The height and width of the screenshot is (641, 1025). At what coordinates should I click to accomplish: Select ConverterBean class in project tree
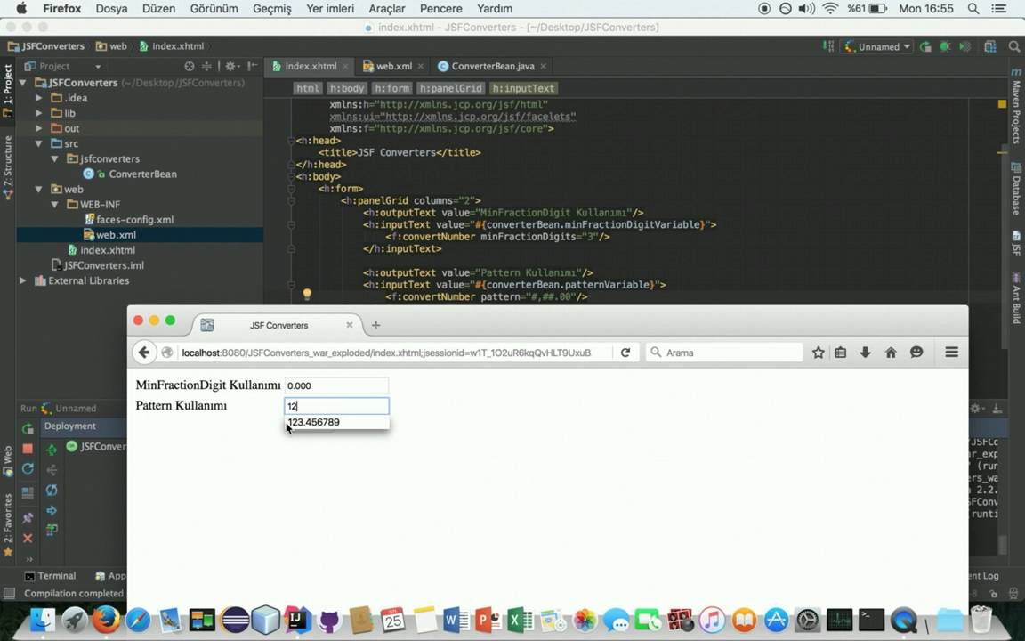tap(142, 174)
